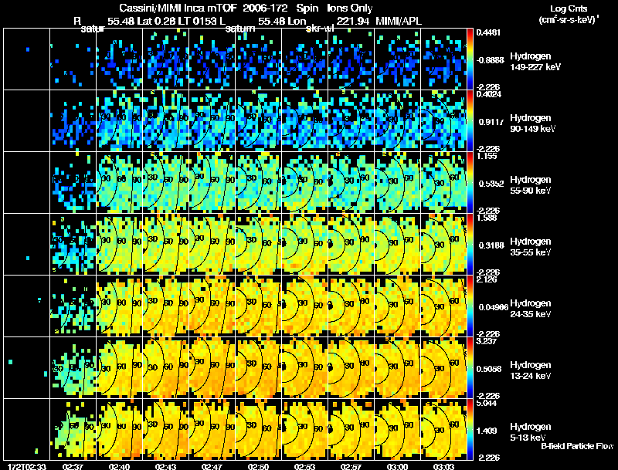
Task: Click the 'Hydrogen 149-227 keV' row label
Action: click(x=535, y=62)
